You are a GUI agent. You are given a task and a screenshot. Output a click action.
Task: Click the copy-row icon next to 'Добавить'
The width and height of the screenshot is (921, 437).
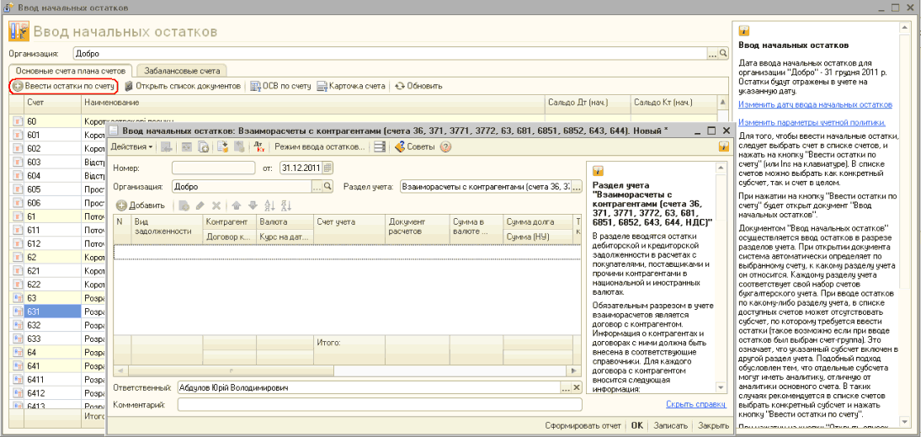184,205
